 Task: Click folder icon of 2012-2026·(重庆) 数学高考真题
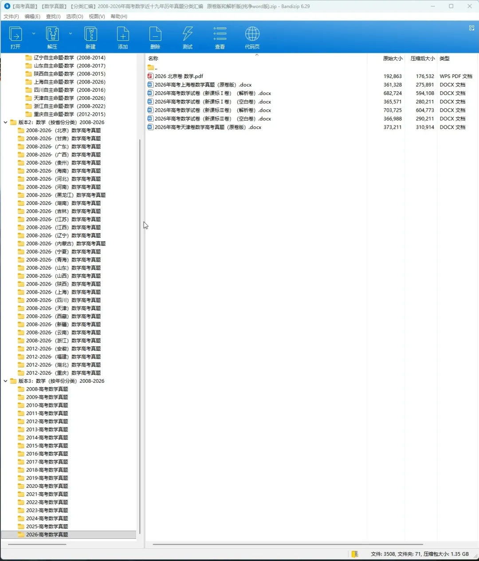point(21,373)
